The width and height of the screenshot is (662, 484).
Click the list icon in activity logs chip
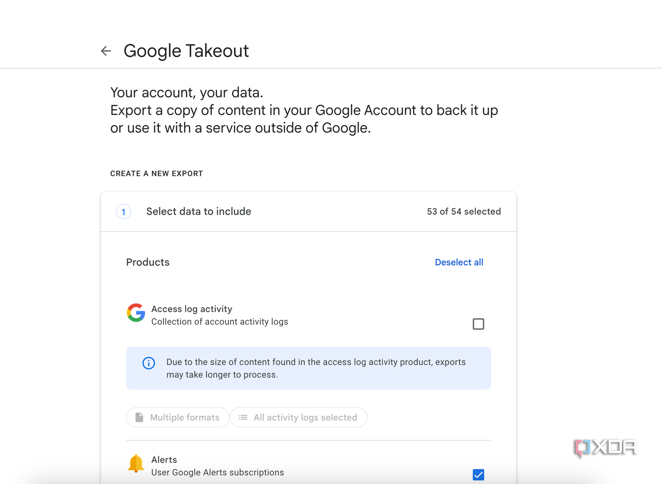242,417
